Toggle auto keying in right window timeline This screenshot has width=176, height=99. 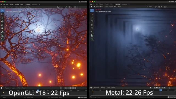[x=150, y=88]
